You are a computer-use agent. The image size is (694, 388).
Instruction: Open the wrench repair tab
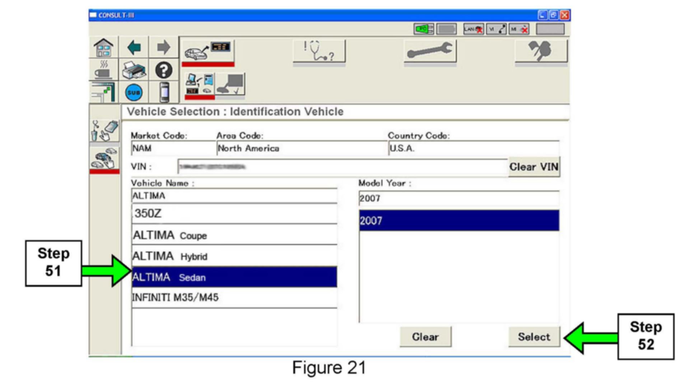(x=430, y=51)
